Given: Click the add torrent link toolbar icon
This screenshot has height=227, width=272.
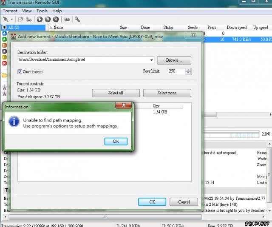Looking at the screenshot, I should [x=28, y=19].
